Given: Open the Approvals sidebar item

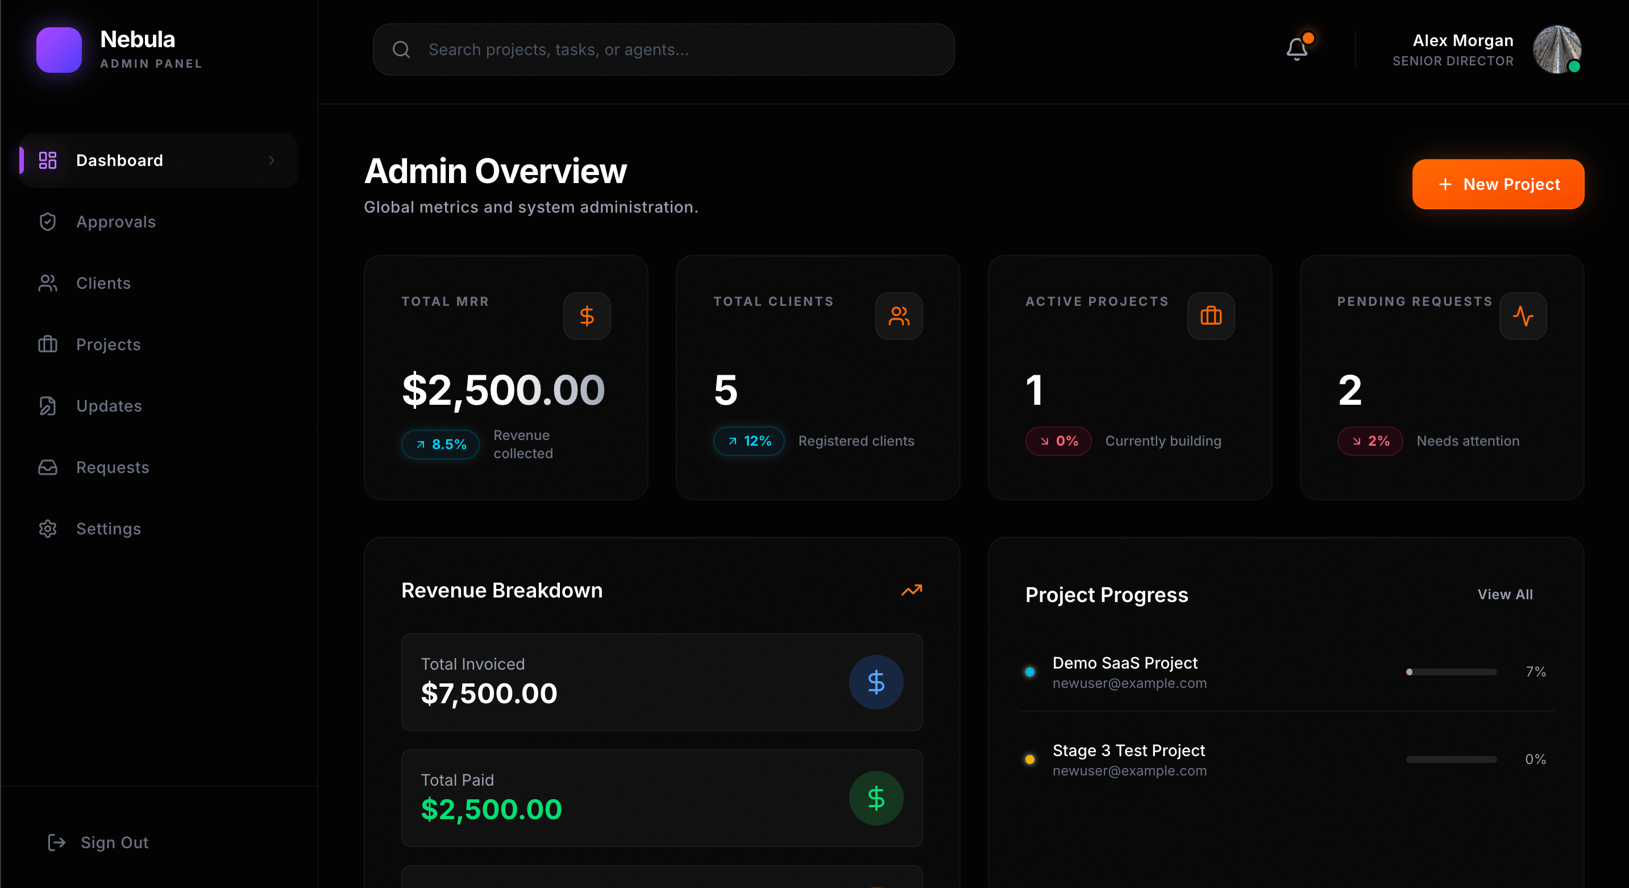Looking at the screenshot, I should click(116, 222).
